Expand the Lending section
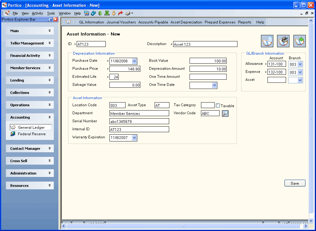316x231 pixels. (x=30, y=80)
